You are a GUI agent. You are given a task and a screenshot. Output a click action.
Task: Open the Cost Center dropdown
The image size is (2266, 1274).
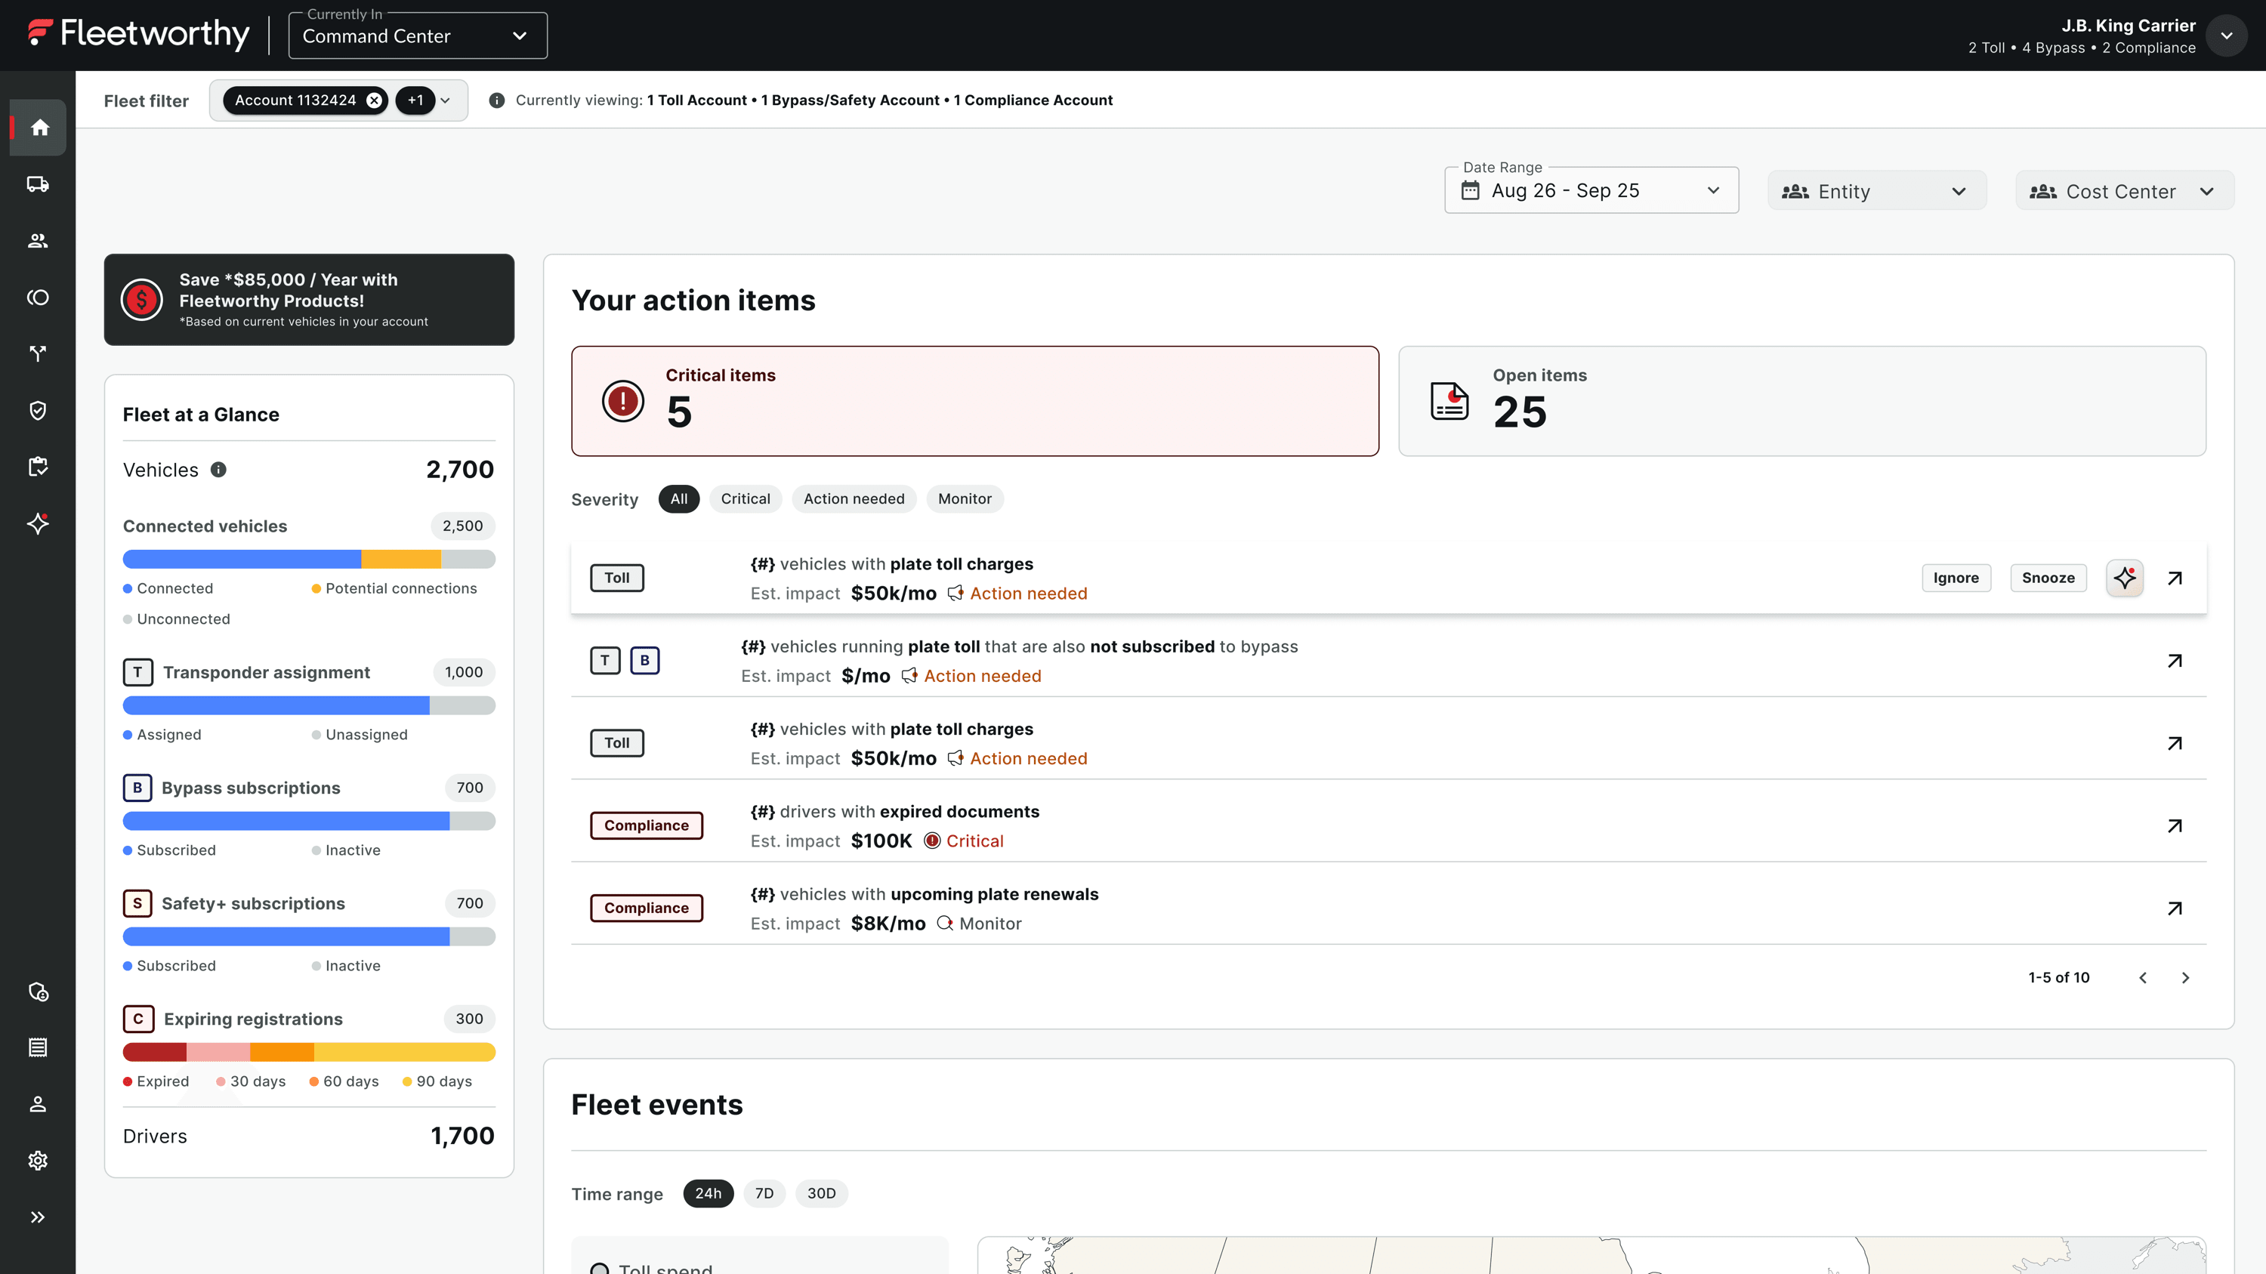click(2124, 191)
